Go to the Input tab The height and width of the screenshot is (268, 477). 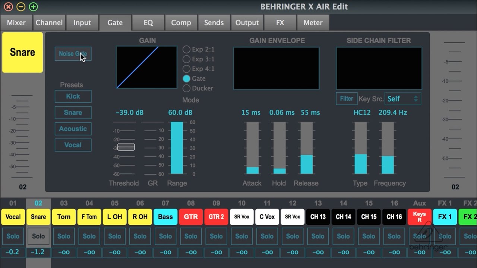82,23
